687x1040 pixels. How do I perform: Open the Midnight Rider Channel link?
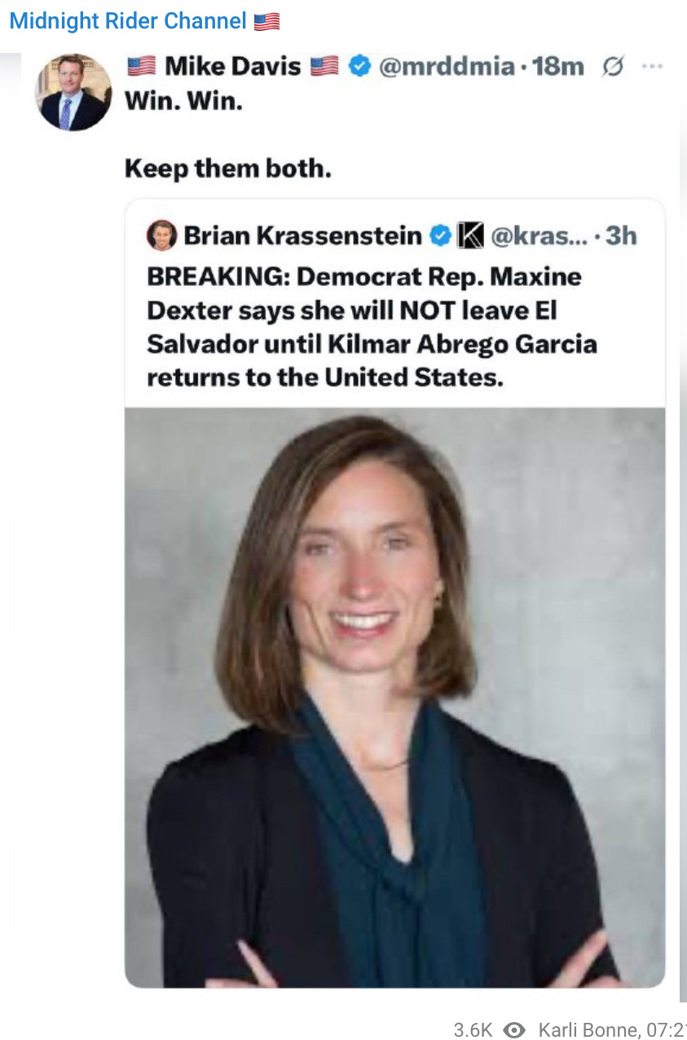[127, 21]
